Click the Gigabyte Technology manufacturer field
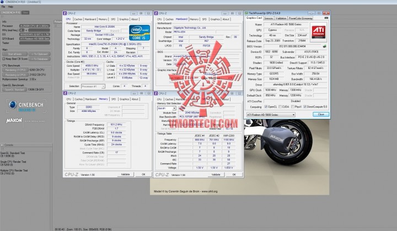Viewport: 397px width, 231px height. pyautogui.click(x=206, y=28)
